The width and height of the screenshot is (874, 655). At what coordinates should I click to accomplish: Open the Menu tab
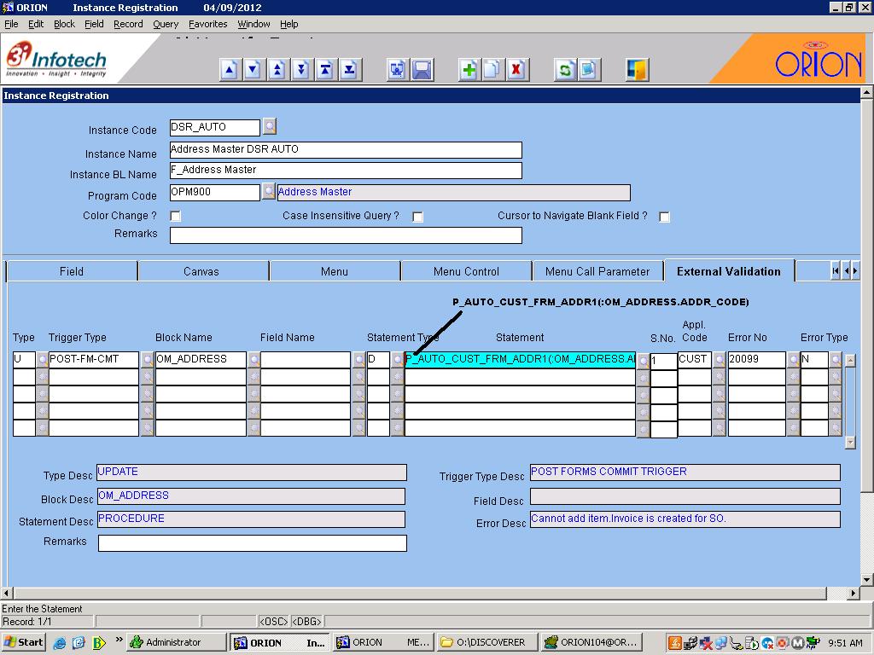pyautogui.click(x=335, y=271)
